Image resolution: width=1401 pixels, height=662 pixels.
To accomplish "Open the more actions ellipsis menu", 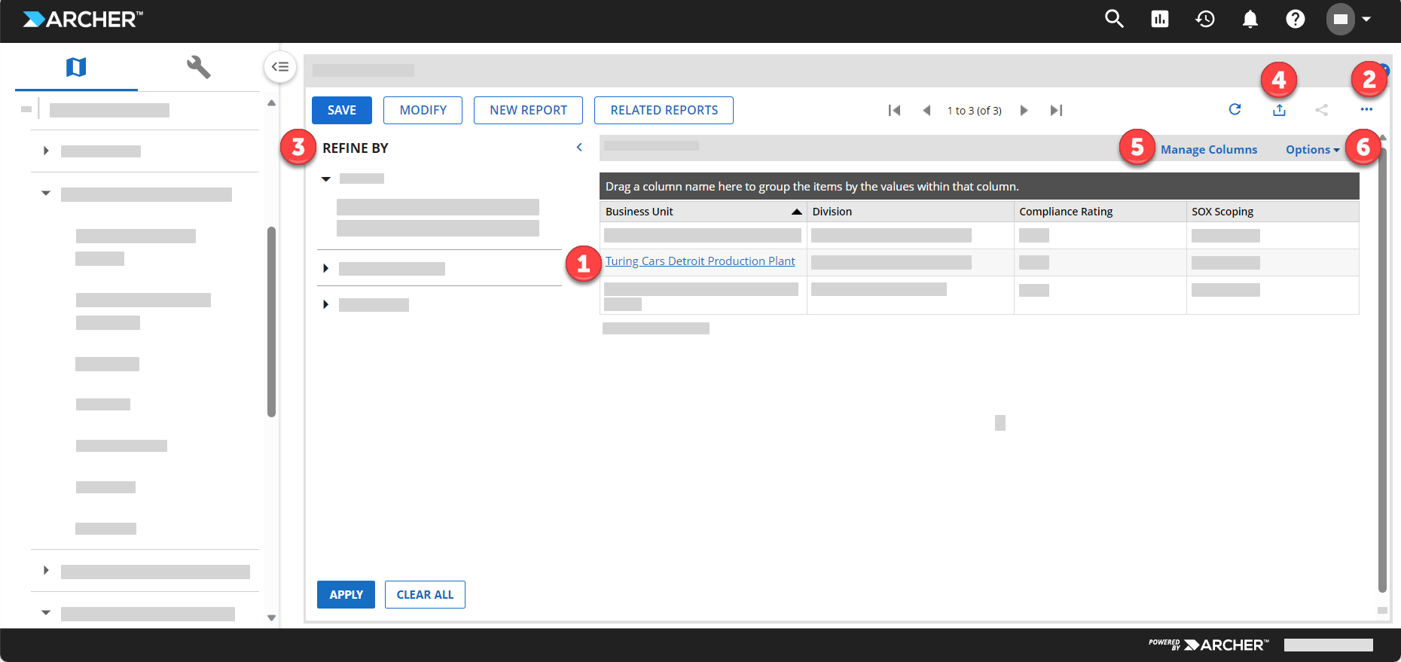I will coord(1366,110).
